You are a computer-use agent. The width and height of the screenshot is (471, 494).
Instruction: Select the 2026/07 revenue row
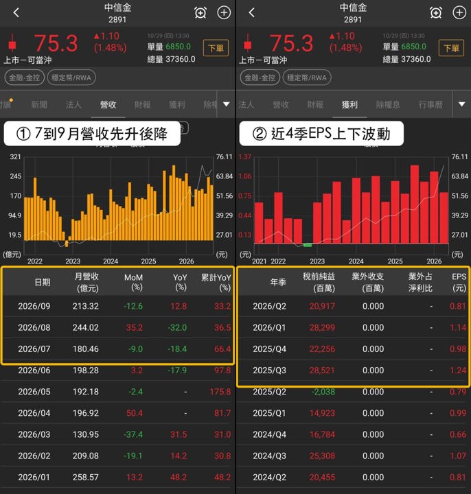pos(117,349)
